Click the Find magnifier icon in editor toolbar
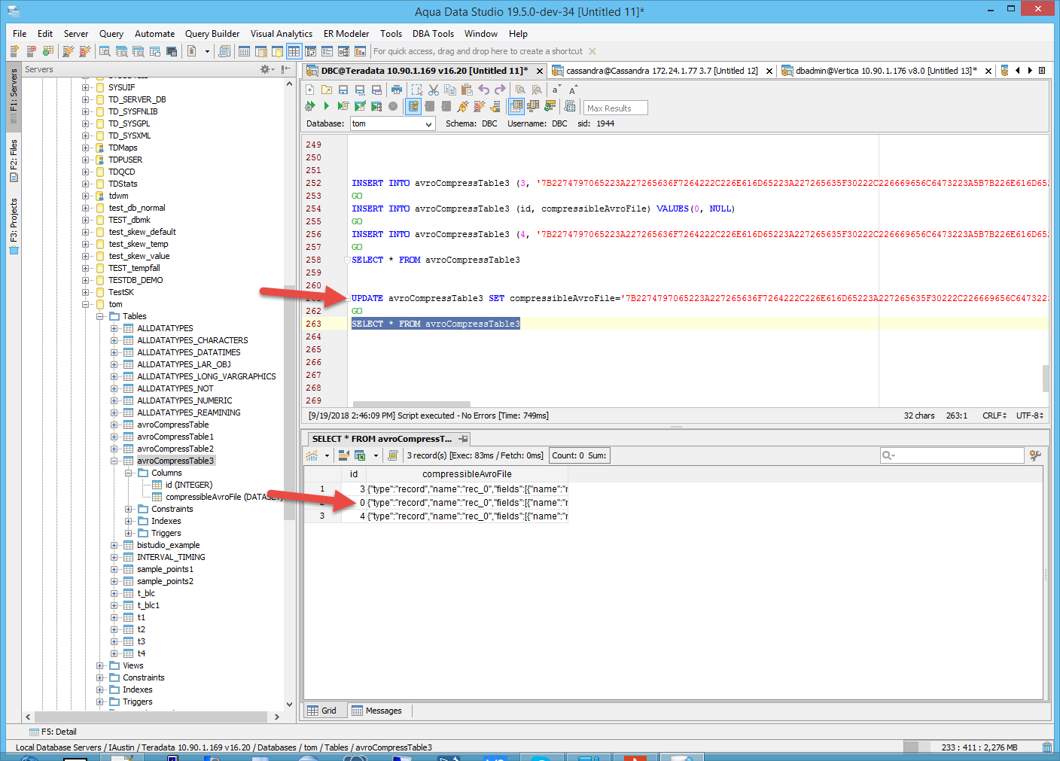 tap(520, 90)
